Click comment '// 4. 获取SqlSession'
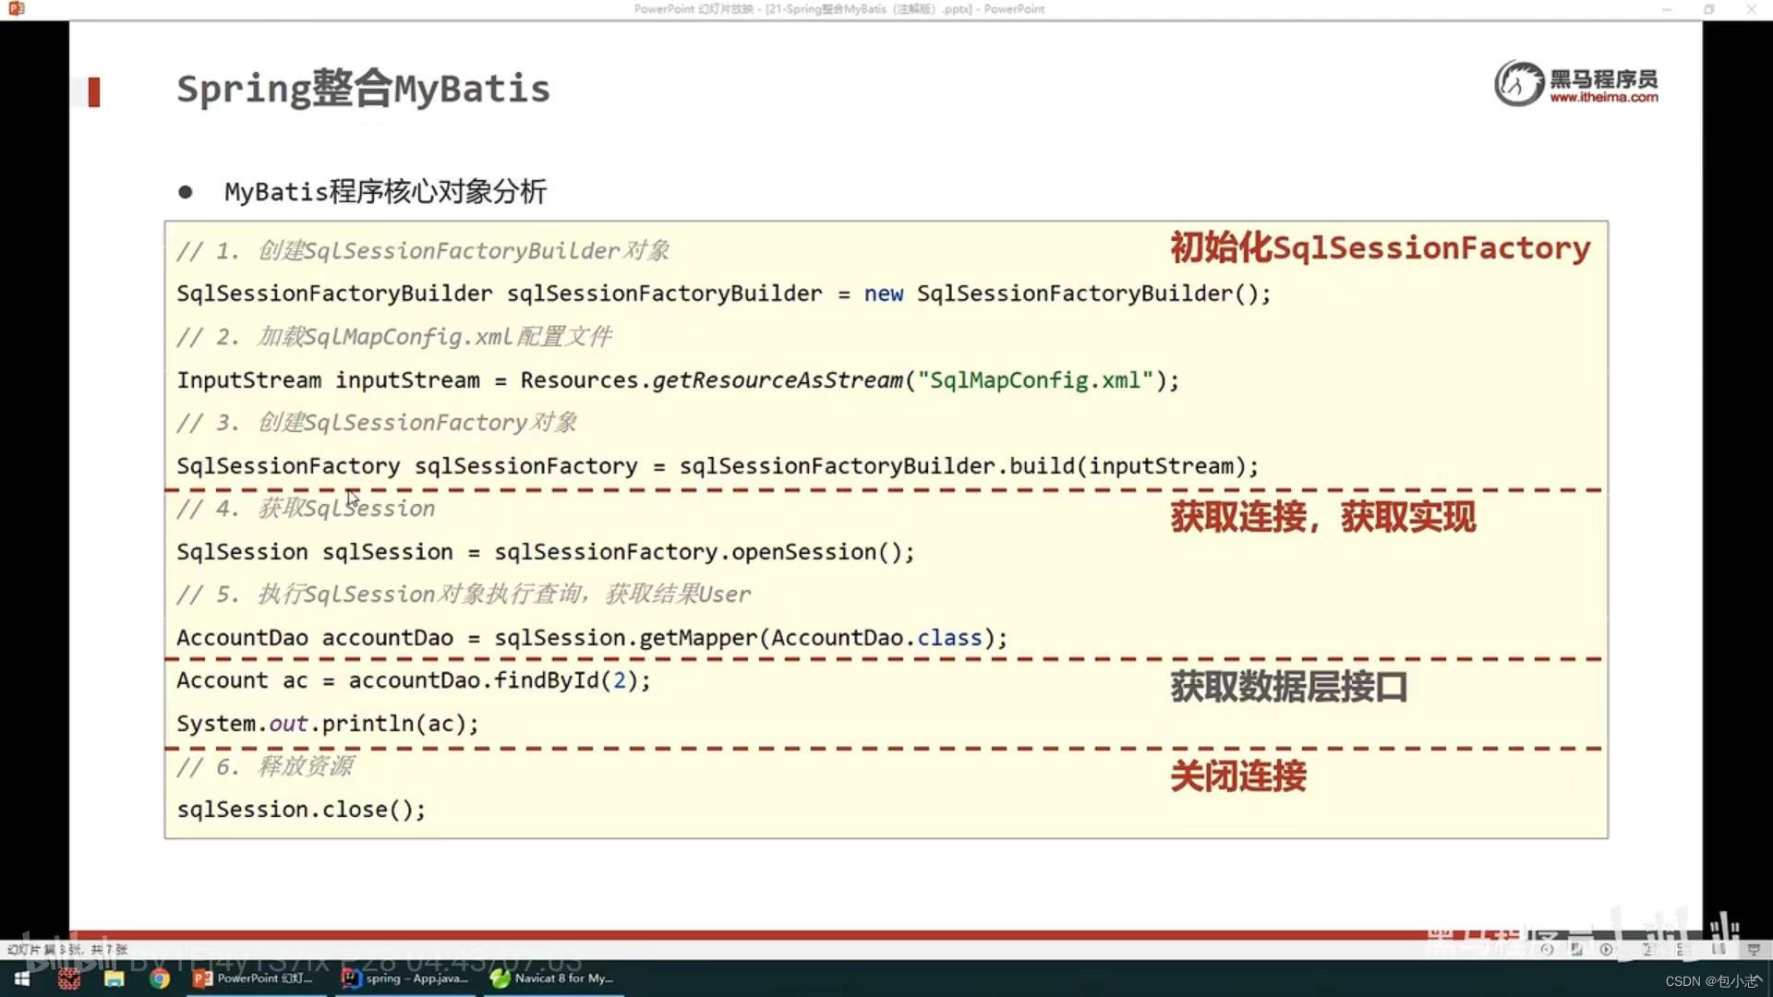The image size is (1773, 997). pyautogui.click(x=306, y=509)
